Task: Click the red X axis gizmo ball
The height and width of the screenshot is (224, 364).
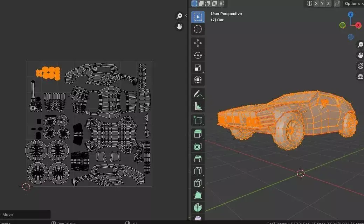Action: tap(358, 25)
